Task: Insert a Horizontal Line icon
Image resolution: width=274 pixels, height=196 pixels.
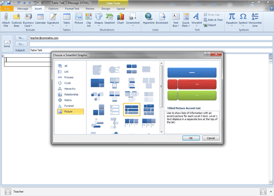Action: coord(255,17)
